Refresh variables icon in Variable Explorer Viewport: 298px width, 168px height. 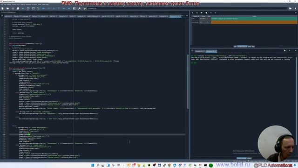tap(216, 13)
